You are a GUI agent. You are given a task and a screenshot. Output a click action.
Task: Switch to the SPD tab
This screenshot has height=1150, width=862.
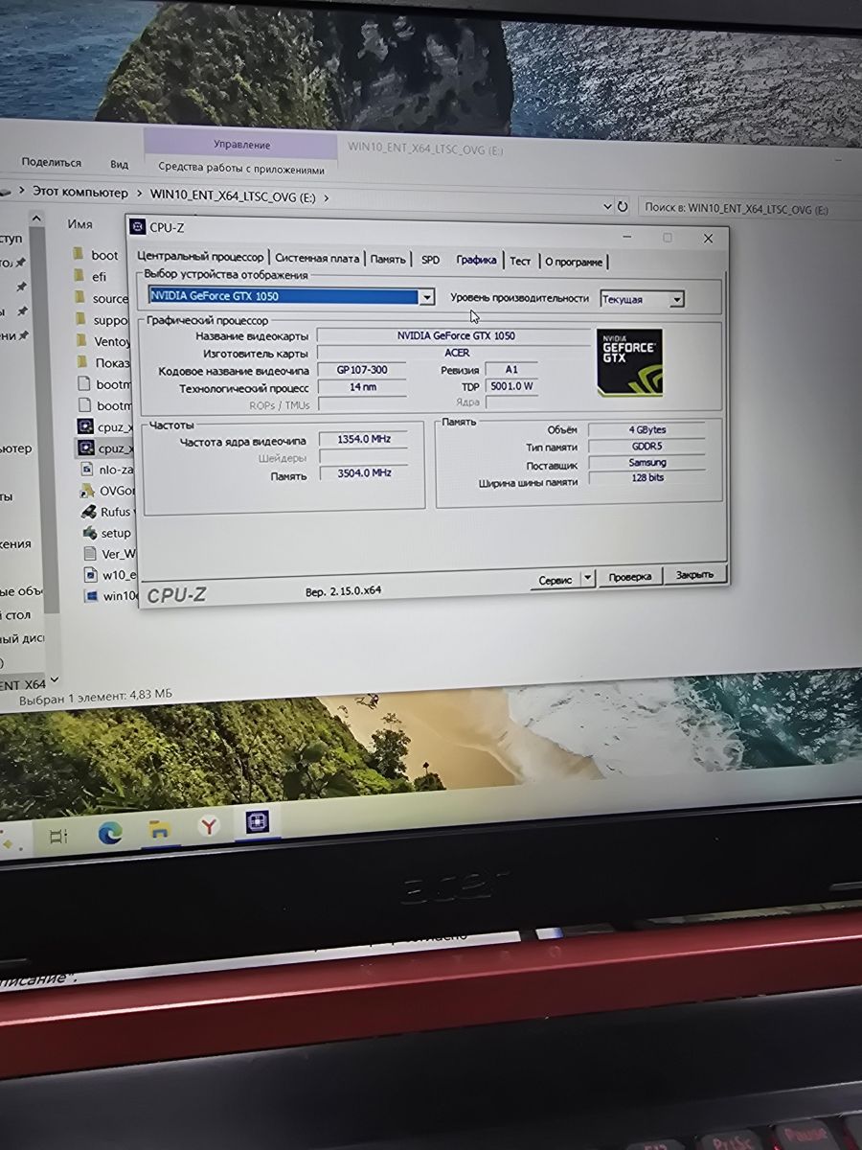tap(430, 260)
